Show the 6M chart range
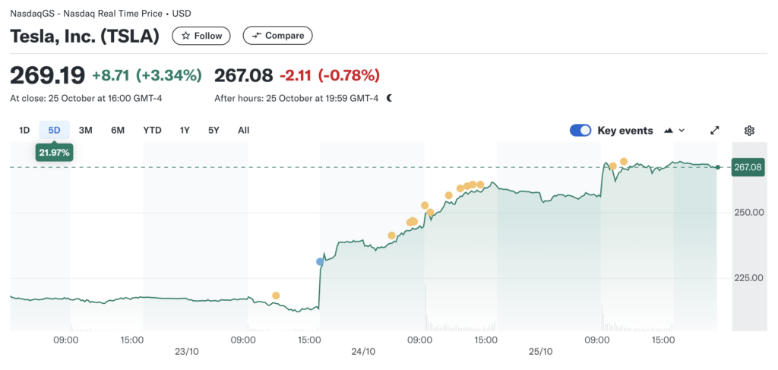This screenshot has height=370, width=778. click(118, 130)
